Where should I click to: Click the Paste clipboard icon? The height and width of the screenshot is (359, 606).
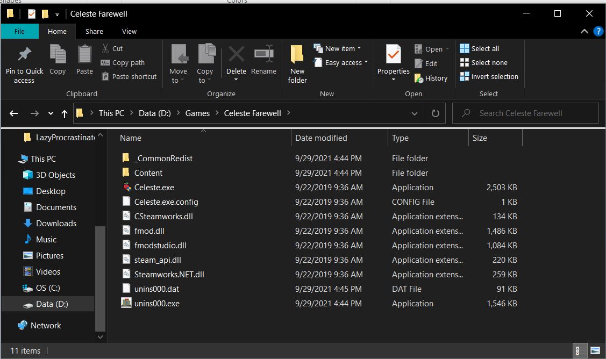click(84, 55)
